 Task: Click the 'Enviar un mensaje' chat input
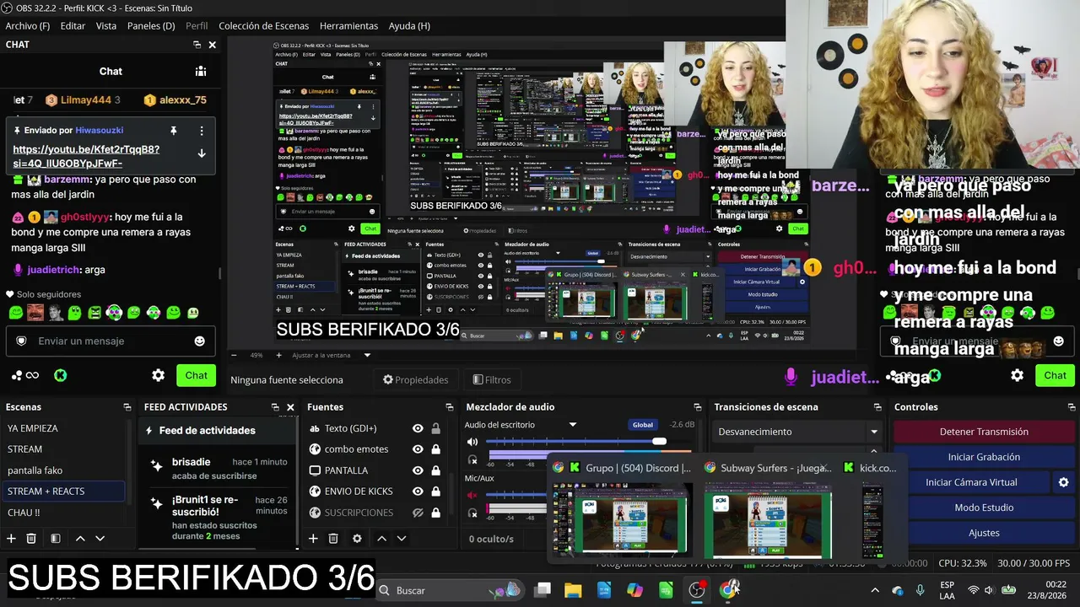click(x=111, y=341)
